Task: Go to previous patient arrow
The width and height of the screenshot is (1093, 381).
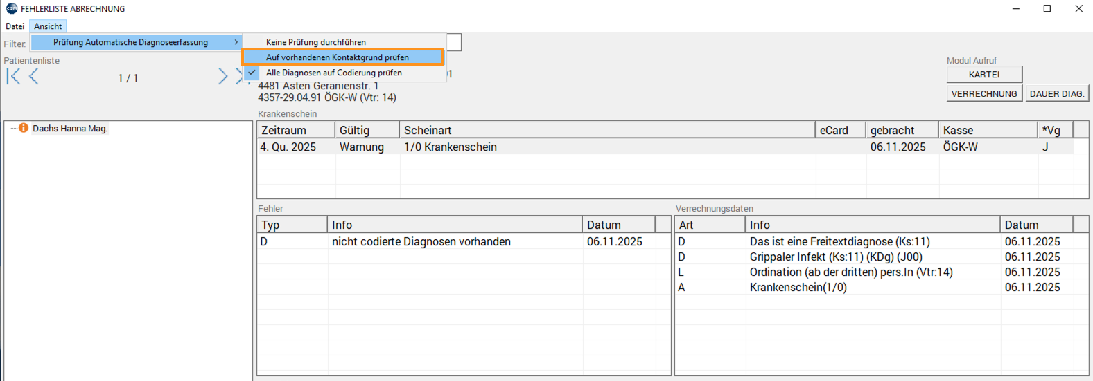Action: coord(33,77)
